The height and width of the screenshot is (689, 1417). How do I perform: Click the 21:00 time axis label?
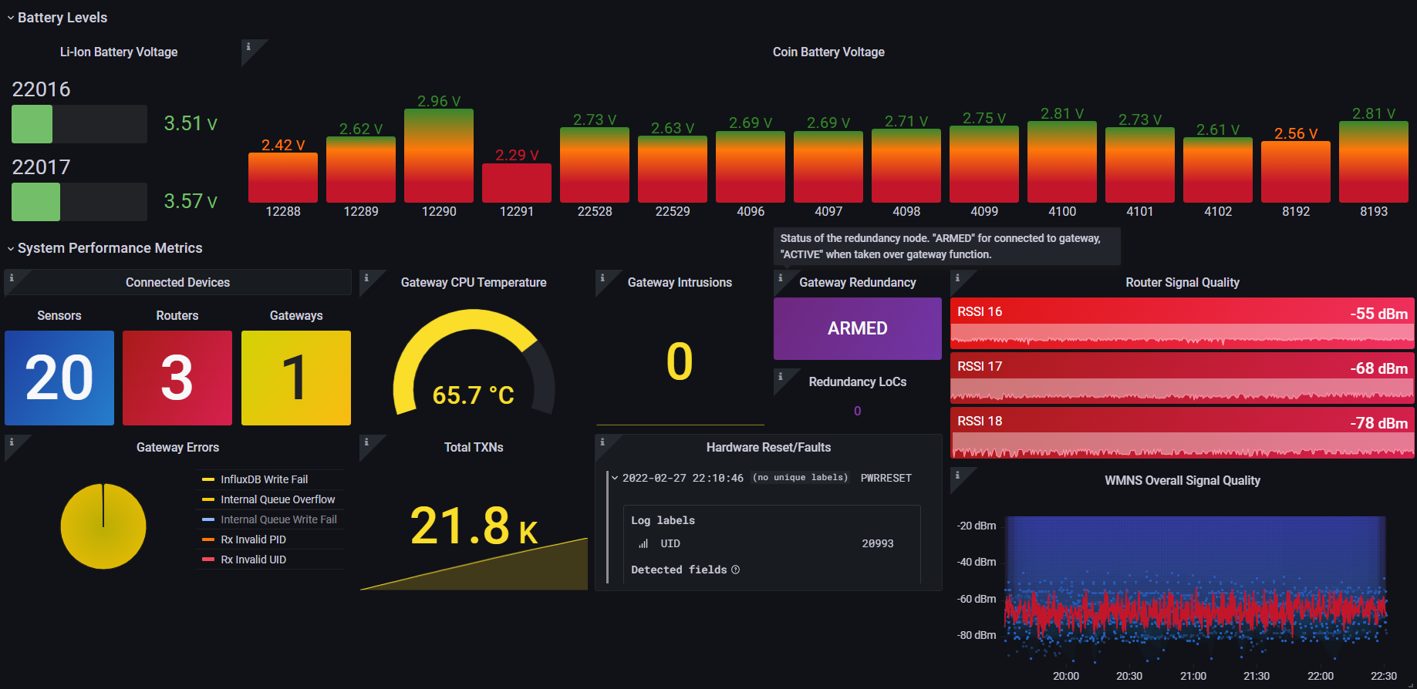point(1193,676)
